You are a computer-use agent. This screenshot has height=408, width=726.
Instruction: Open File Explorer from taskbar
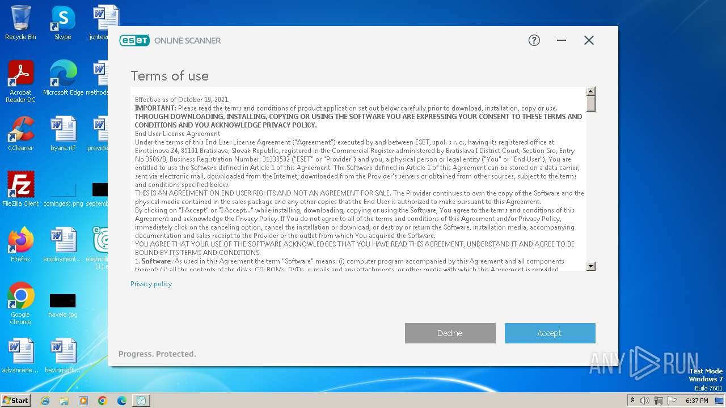click(x=64, y=401)
